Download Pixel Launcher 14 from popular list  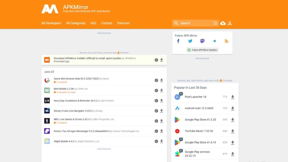point(233,97)
